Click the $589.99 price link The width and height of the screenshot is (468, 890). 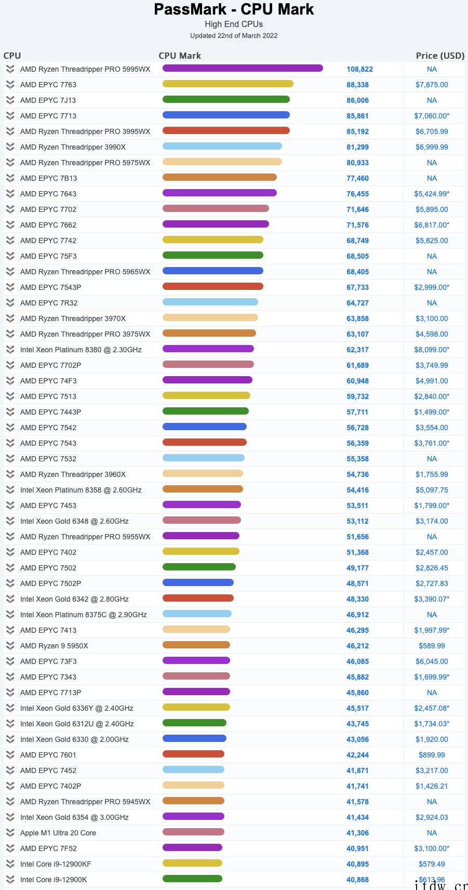[432, 646]
